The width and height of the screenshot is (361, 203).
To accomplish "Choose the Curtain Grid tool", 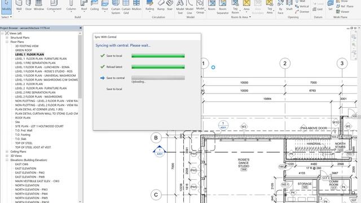I will click(x=126, y=7).
